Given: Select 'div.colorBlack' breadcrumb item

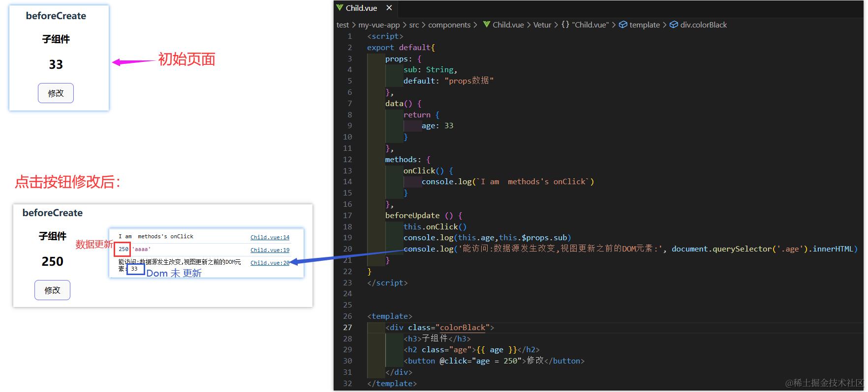Looking at the screenshot, I should (x=704, y=25).
